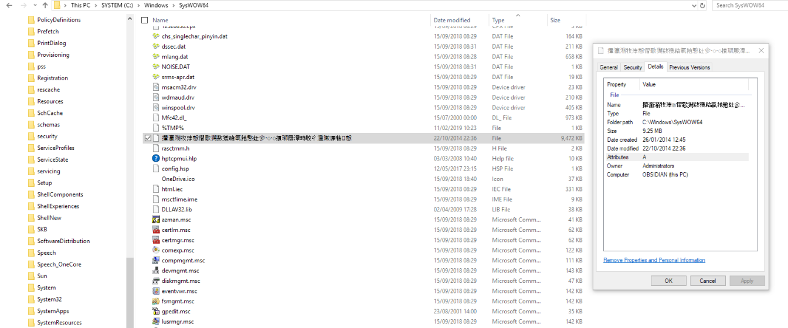Viewport: 788px width, 328px height.
Task: Go up one folder level arrow
Action: (45, 5)
